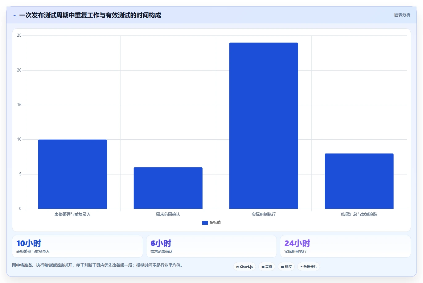Toggle the 指标值 legend color swatch

tap(205, 223)
